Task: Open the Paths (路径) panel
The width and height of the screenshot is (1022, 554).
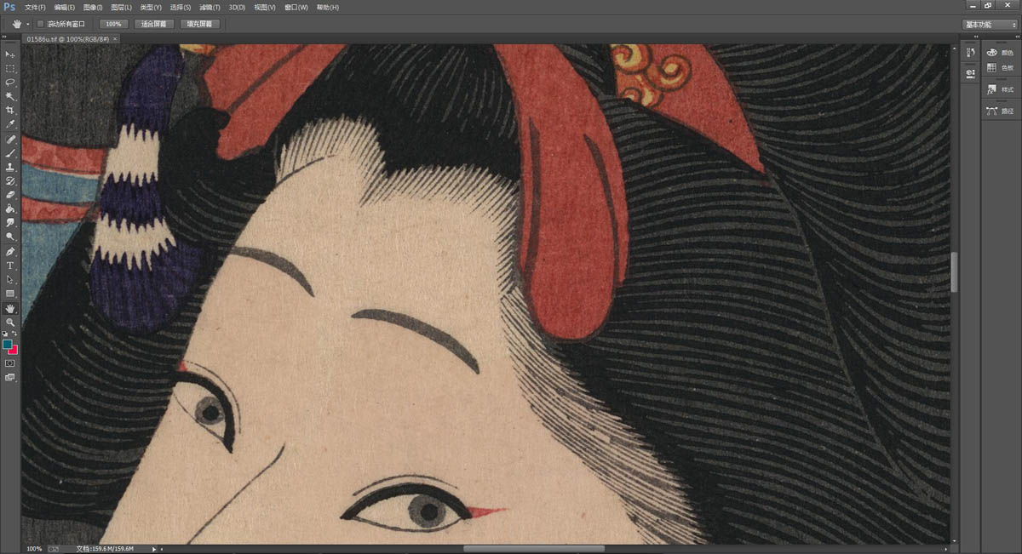Action: pyautogui.click(x=1001, y=111)
